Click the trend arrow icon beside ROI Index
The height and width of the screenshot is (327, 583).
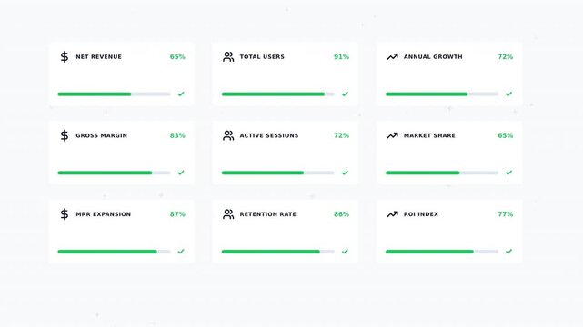pyautogui.click(x=392, y=214)
